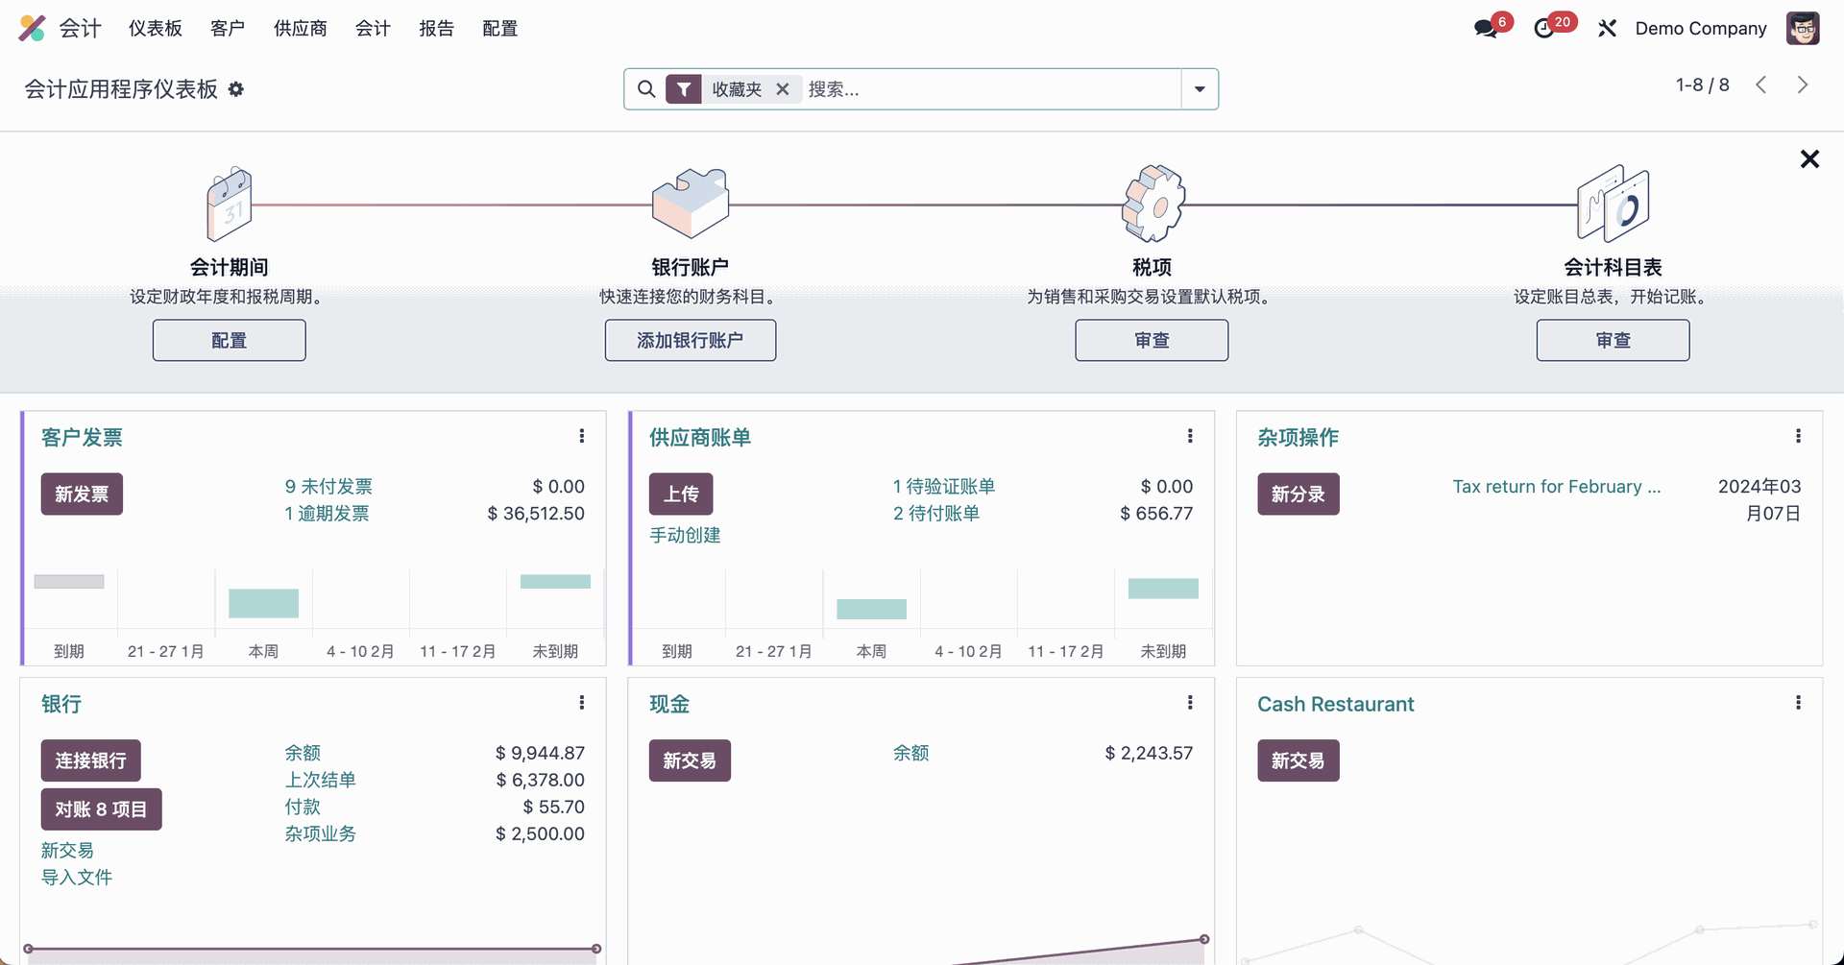Open the messages chat bubble icon

(x=1486, y=29)
